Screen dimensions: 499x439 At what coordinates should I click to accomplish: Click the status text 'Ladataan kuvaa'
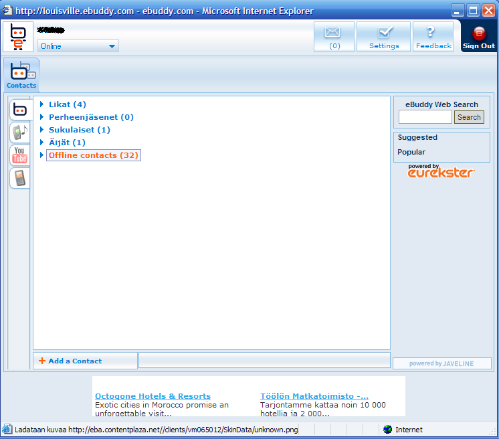coord(40,430)
